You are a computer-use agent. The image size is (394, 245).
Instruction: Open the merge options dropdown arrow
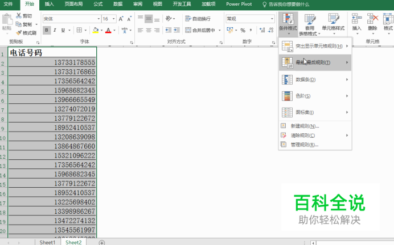pos(220,30)
